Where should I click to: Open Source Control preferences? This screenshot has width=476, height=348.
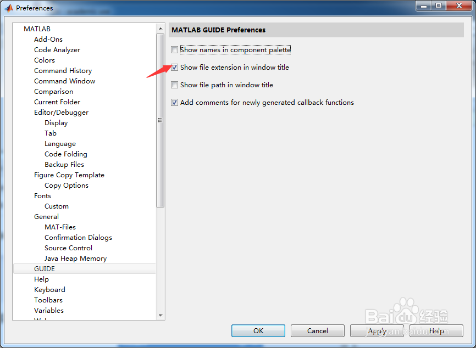(68, 248)
